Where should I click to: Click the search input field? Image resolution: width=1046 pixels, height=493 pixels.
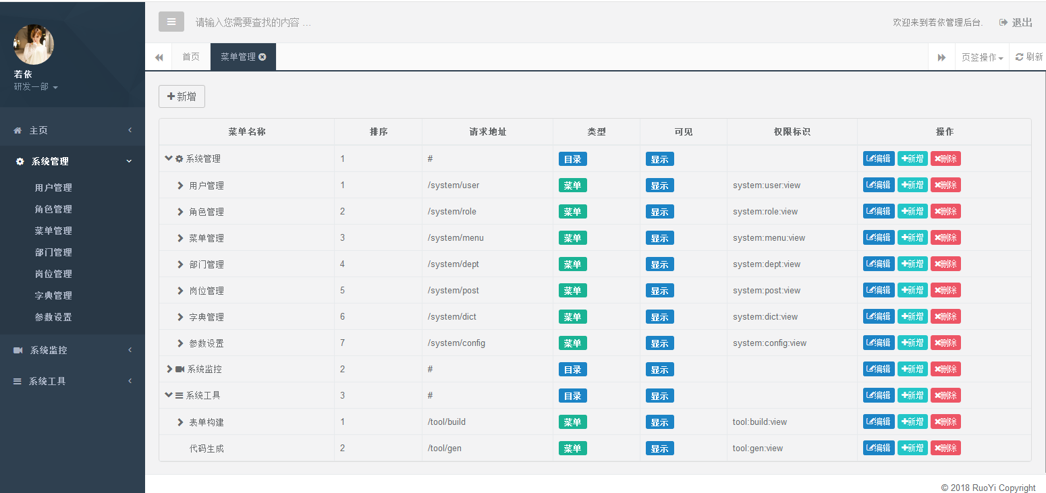tap(254, 22)
